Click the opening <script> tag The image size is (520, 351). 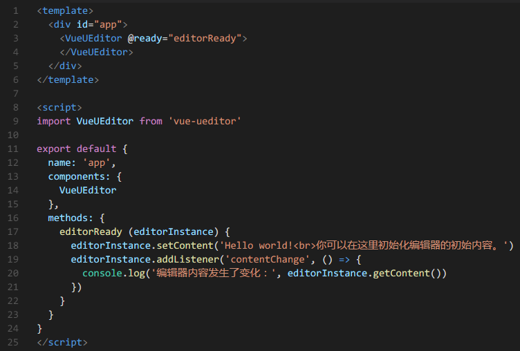coord(59,107)
